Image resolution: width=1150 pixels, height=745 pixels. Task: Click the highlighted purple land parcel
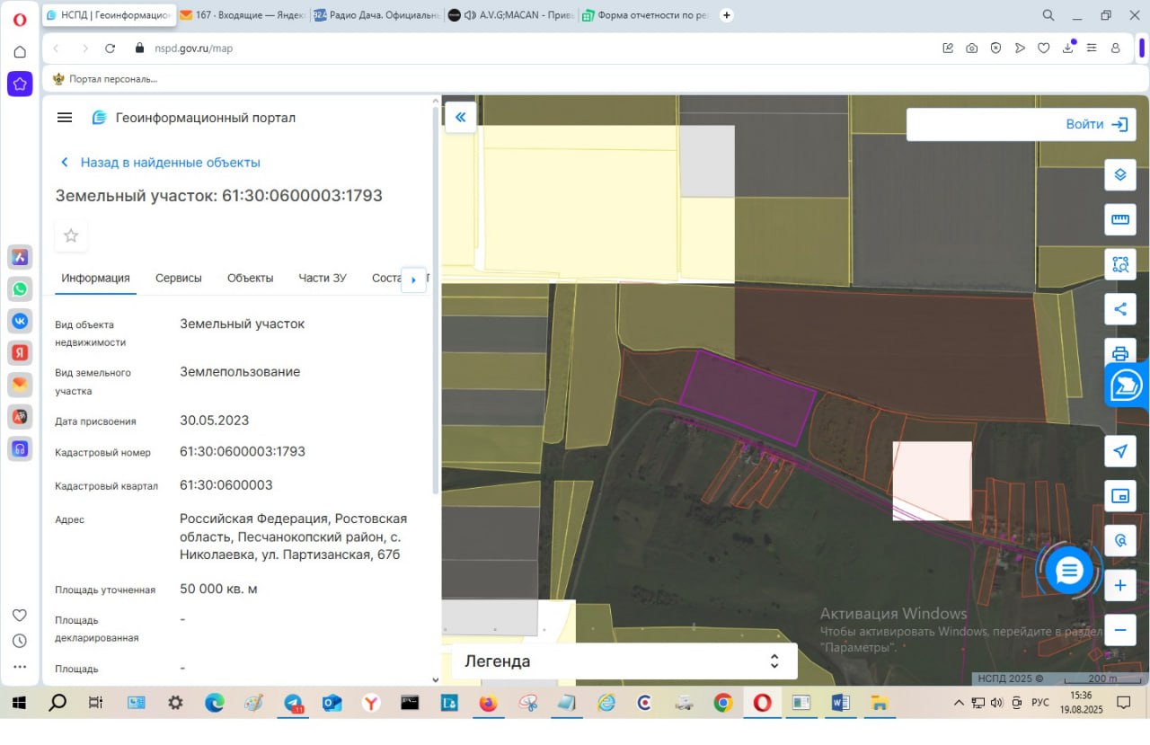747,396
